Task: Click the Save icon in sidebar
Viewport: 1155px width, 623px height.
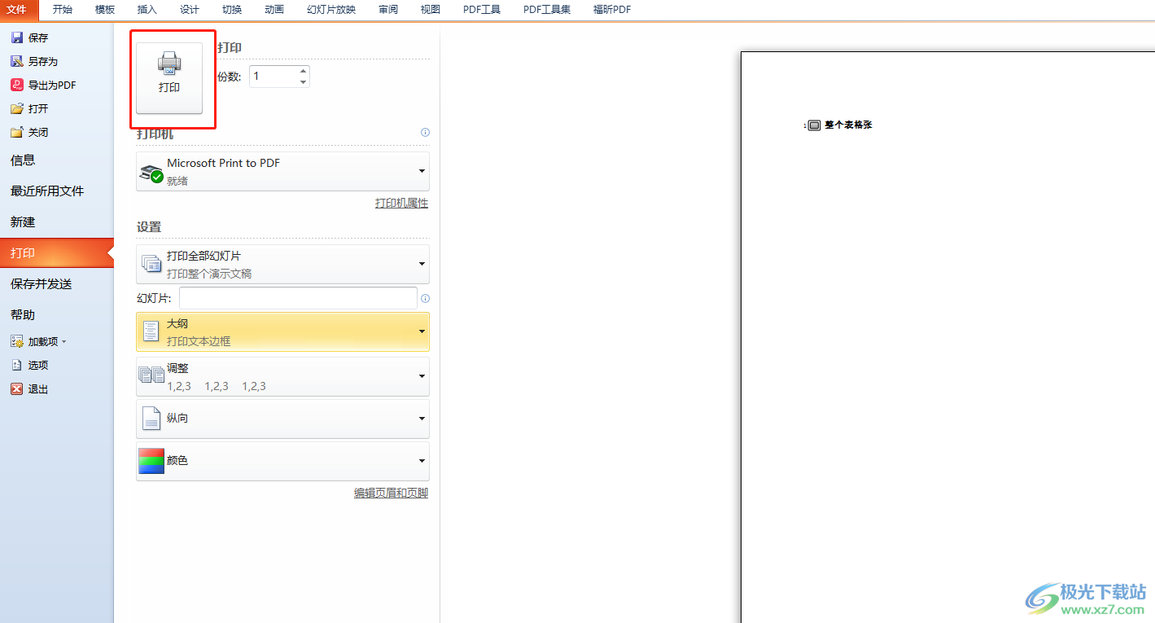Action: (x=16, y=37)
